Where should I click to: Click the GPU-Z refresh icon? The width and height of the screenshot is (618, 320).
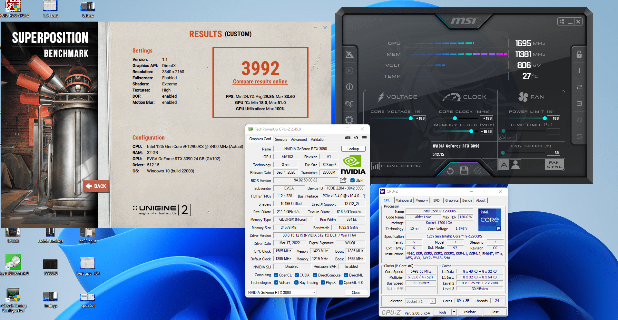click(356, 138)
